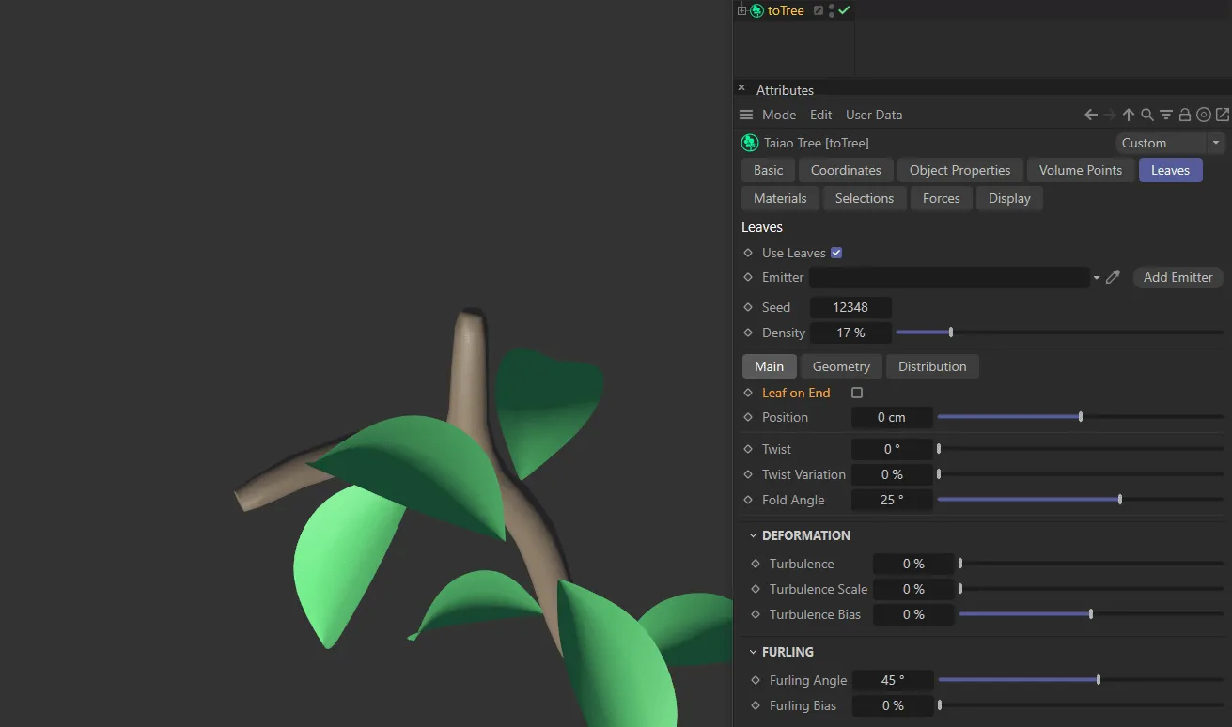Open the Attributes Manager search icon
1232x727 pixels.
coord(1146,114)
